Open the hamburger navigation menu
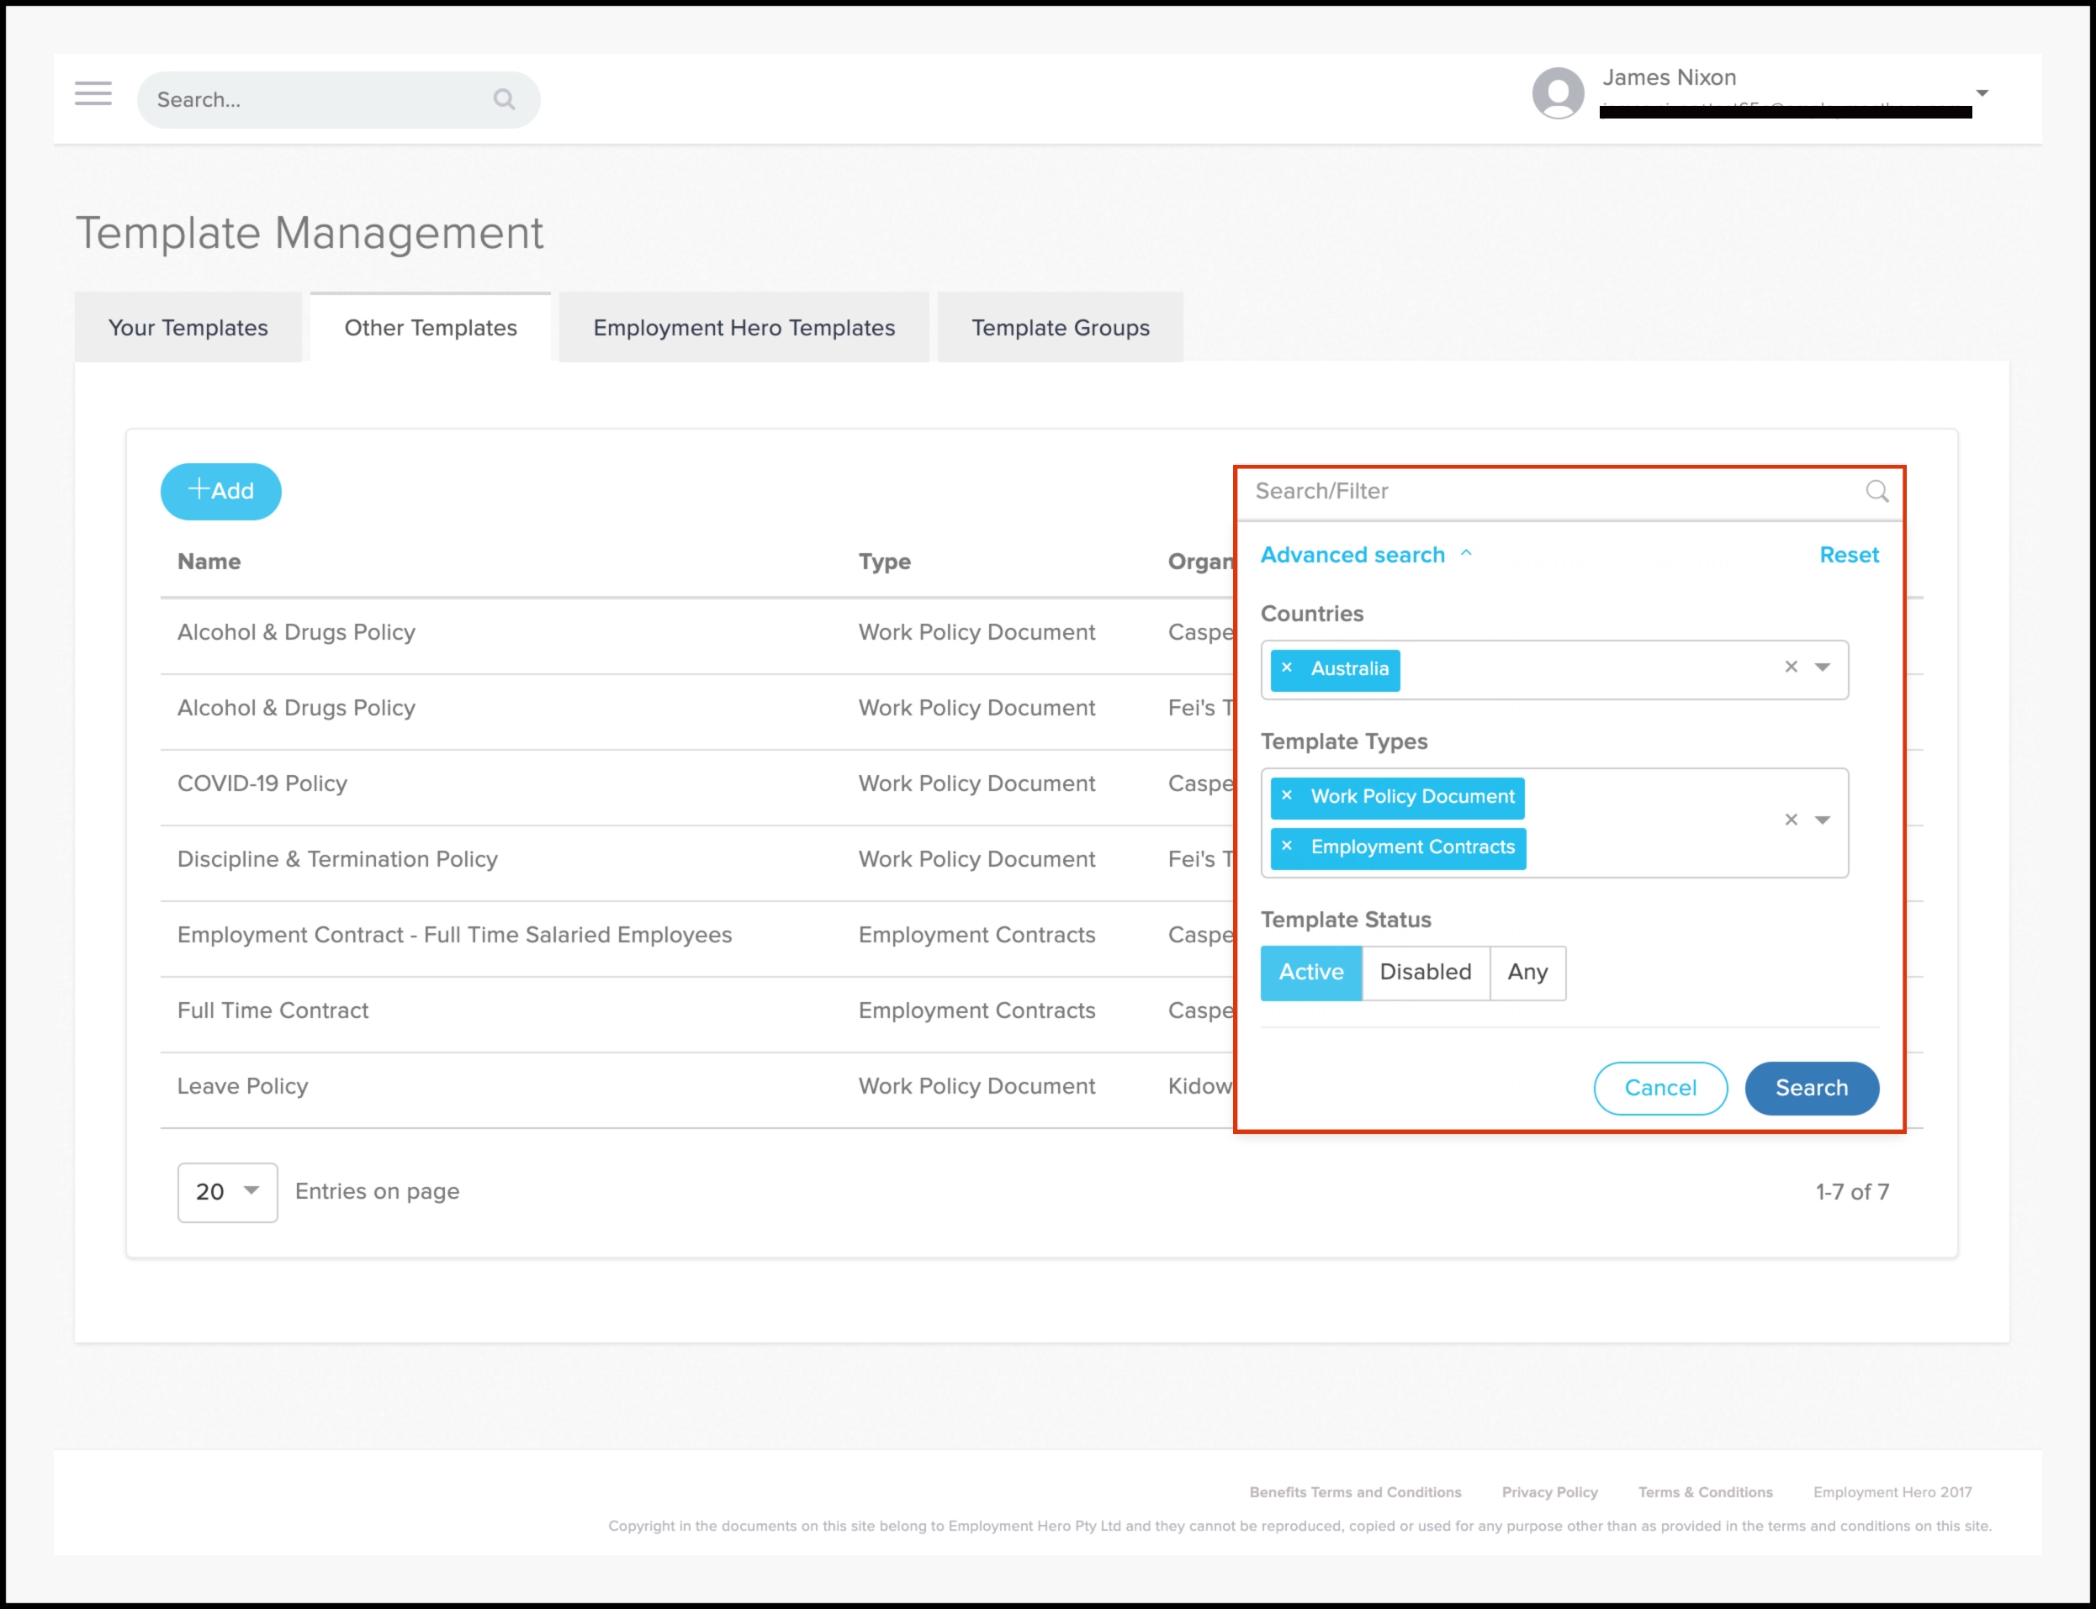Screen dimensions: 2096x1609 (93, 93)
